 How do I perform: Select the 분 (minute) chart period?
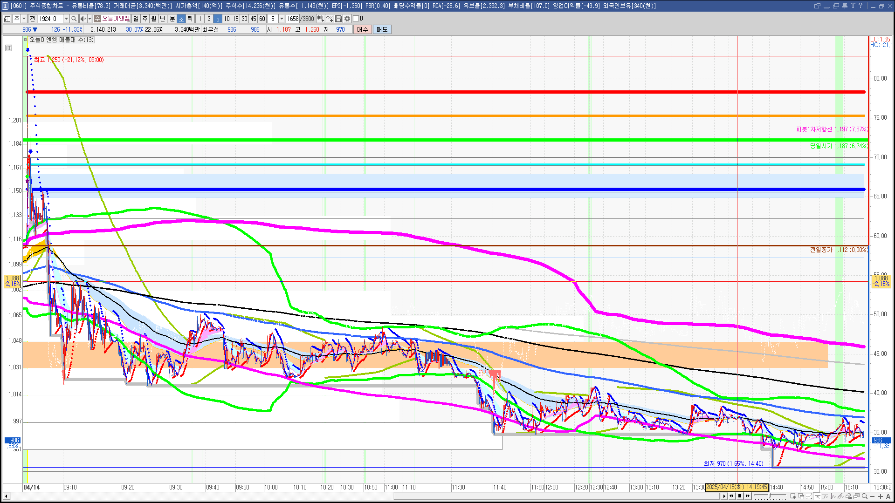point(172,19)
